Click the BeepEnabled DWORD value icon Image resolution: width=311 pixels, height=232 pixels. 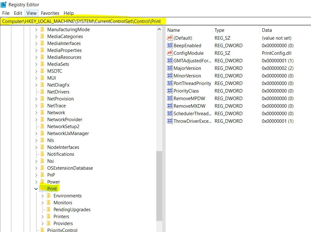pos(170,46)
